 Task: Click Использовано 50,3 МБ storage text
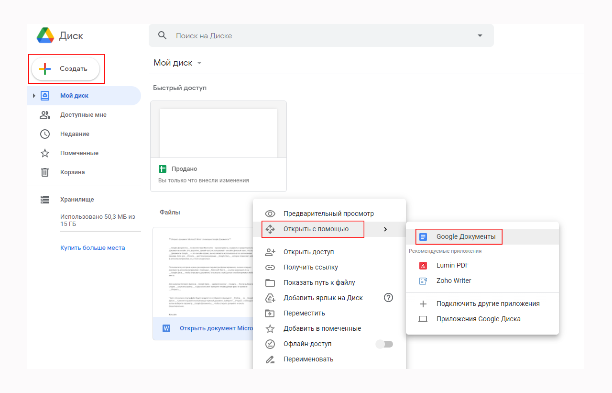pyautogui.click(x=98, y=220)
